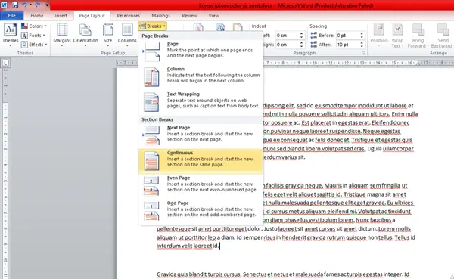Click the Redo icon in title bar
This screenshot has width=454, height=279.
[37, 5]
